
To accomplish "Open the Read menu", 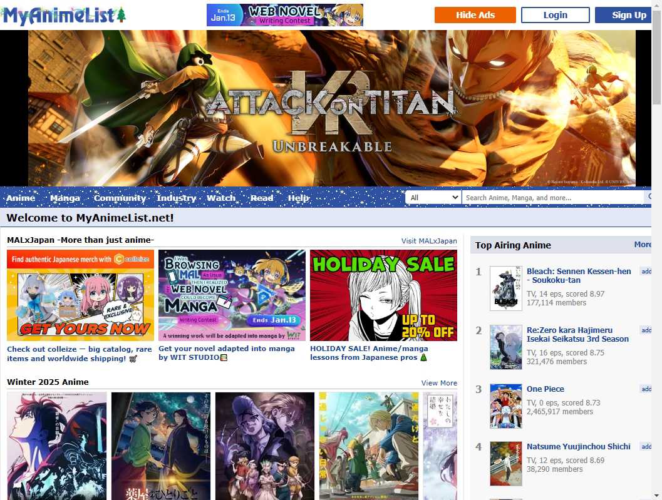I will [x=262, y=198].
